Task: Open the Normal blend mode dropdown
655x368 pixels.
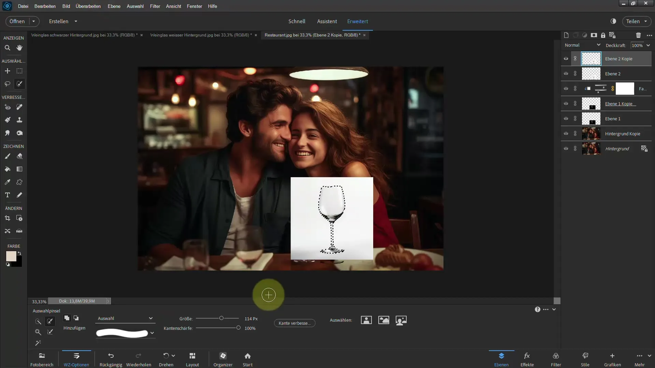Action: point(582,45)
